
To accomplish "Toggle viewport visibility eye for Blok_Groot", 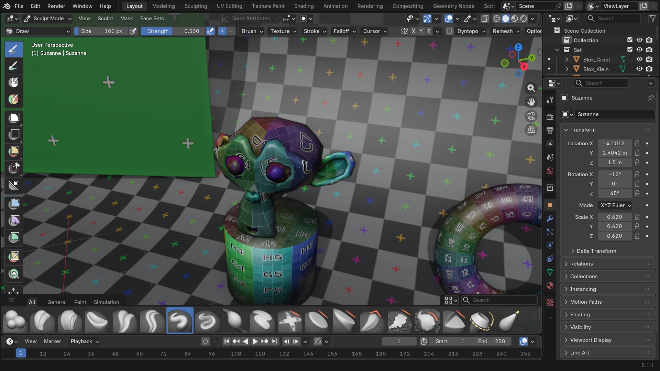I will [x=639, y=59].
